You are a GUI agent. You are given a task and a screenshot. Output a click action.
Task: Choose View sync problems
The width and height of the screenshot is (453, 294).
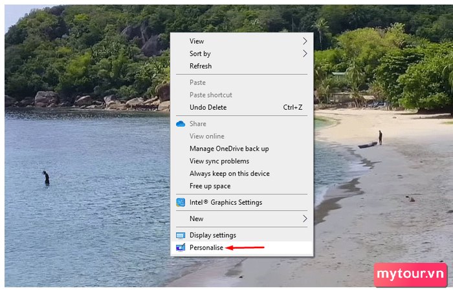(219, 161)
